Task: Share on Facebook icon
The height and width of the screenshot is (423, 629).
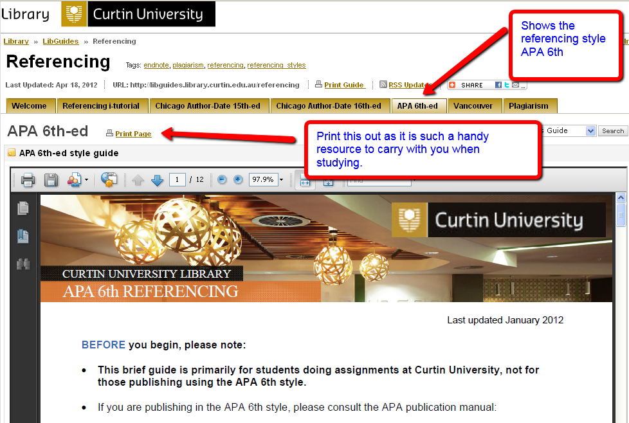Action: click(x=498, y=85)
